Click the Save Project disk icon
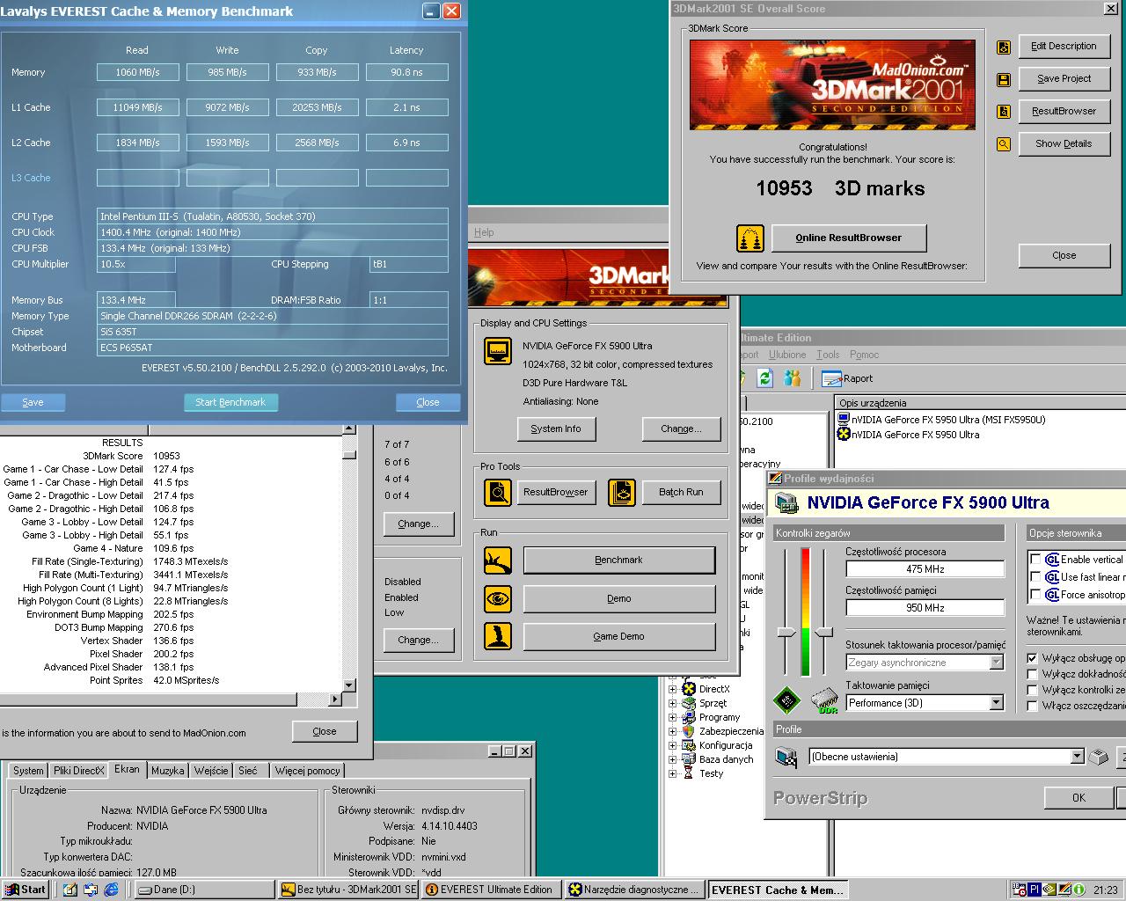This screenshot has height=901, width=1126. [x=1004, y=80]
